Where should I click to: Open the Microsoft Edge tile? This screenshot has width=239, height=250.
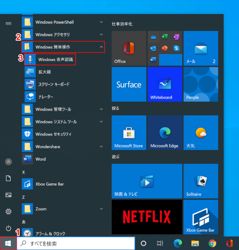tap(165, 132)
